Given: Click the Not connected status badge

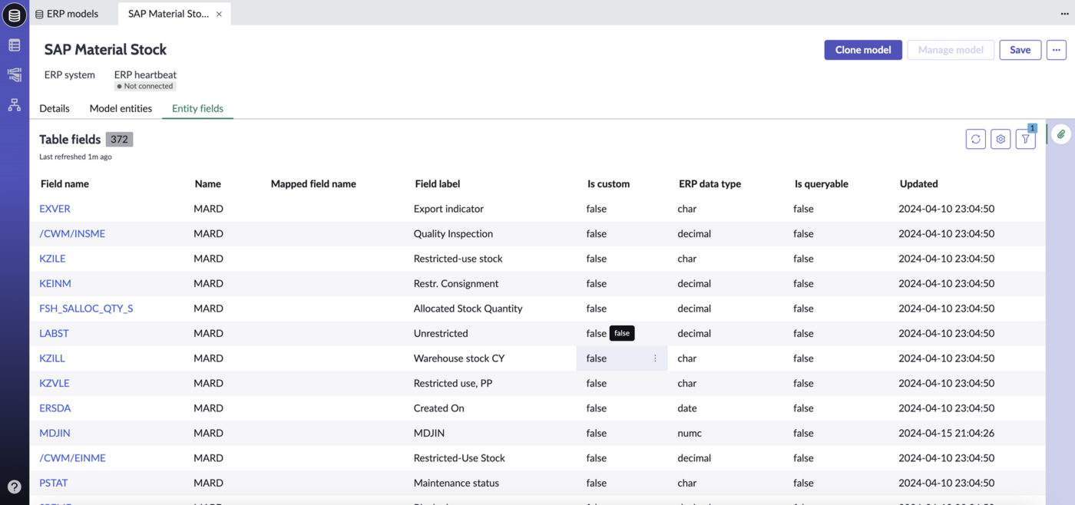Looking at the screenshot, I should click(x=145, y=87).
